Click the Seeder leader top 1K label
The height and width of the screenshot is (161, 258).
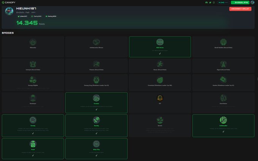coord(223,86)
